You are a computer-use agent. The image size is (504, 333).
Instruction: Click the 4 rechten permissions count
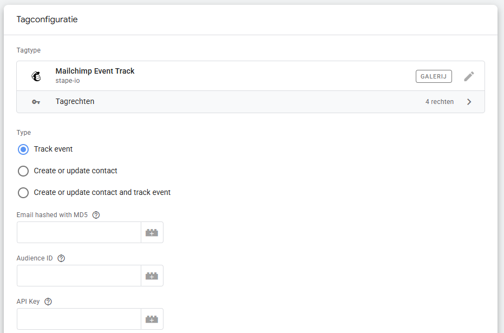(x=439, y=102)
